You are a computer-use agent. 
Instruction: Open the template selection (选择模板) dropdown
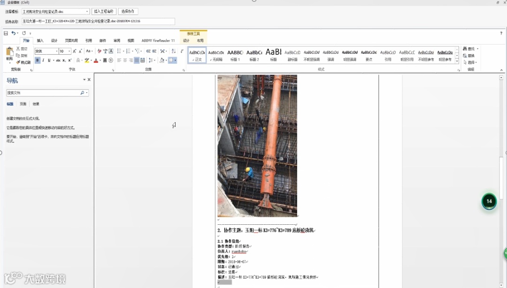tap(87, 11)
